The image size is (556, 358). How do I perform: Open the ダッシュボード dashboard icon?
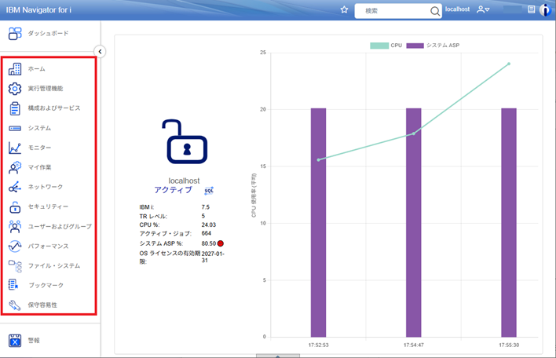click(x=15, y=34)
